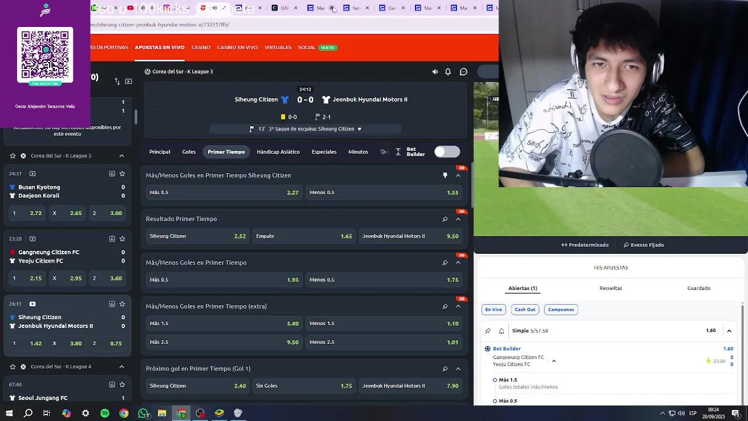
Task: Go to Casino in top navigation
Action: coord(201,47)
